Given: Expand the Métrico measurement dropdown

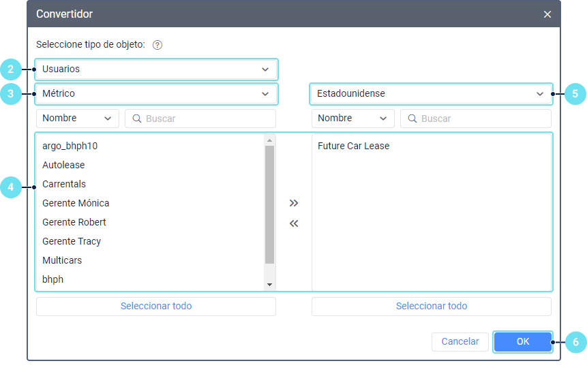Looking at the screenshot, I should tap(156, 93).
